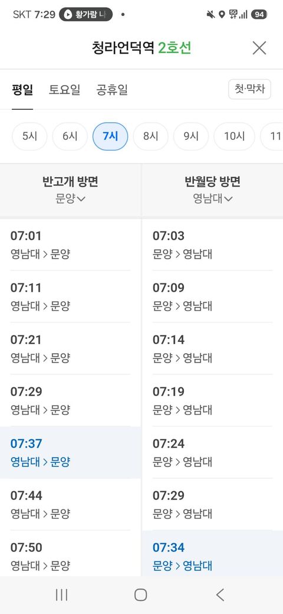Expand the 영남대 destination dropdown
Image resolution: width=283 pixels, height=614 pixels.
point(213,198)
